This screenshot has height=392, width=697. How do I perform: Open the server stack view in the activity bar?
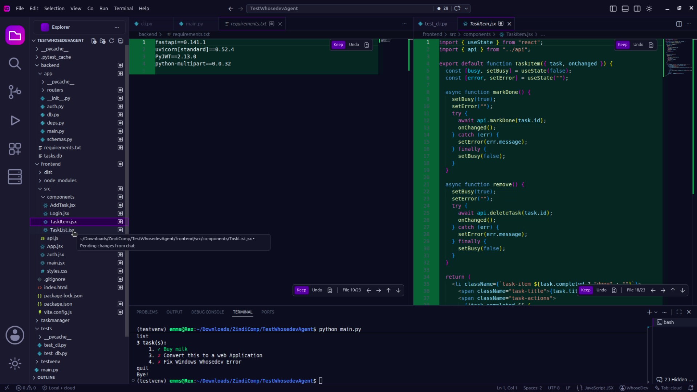click(15, 177)
